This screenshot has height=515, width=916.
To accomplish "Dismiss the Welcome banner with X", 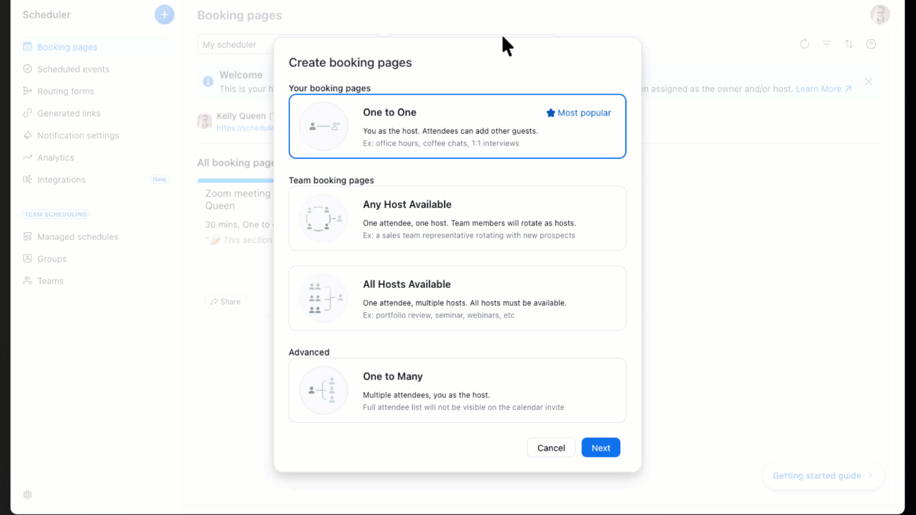I will click(868, 81).
